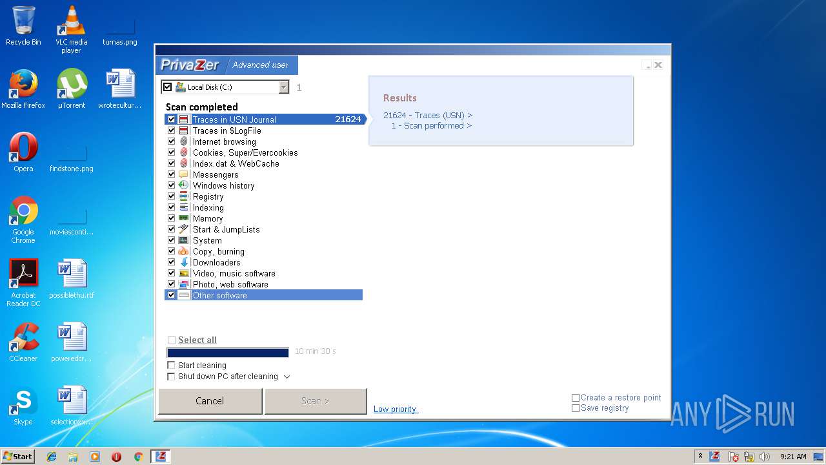Image resolution: width=826 pixels, height=465 pixels.
Task: Uncheck the Registry checkbox
Action: coord(171,196)
